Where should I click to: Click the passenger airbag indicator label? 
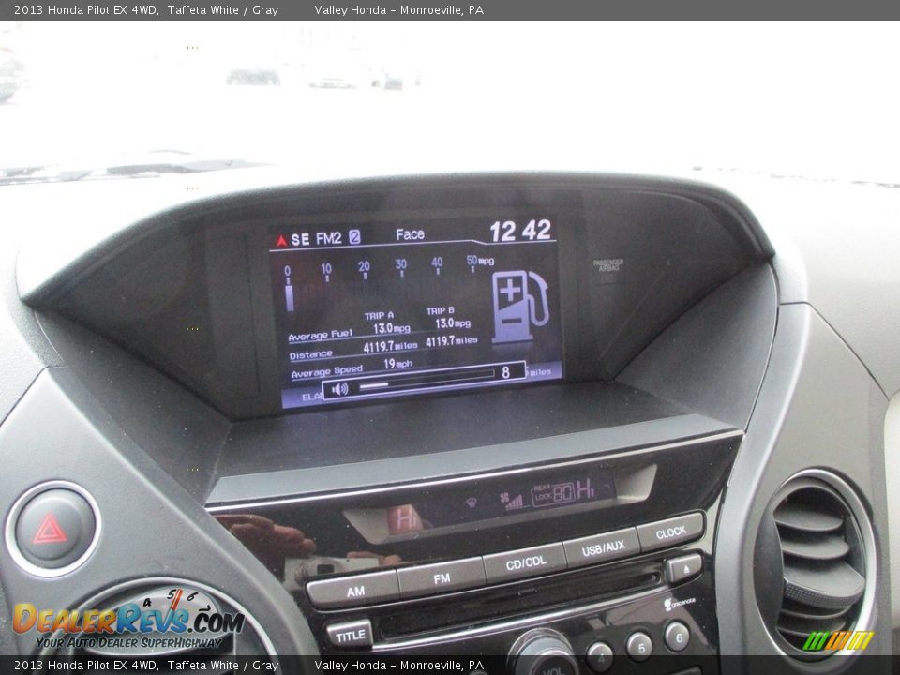coord(607,264)
